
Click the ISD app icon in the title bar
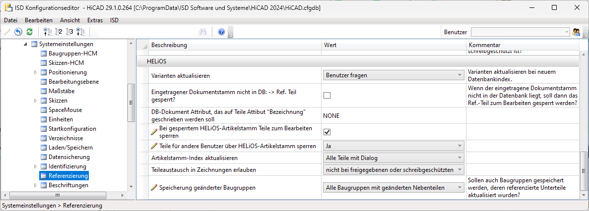(7, 7)
